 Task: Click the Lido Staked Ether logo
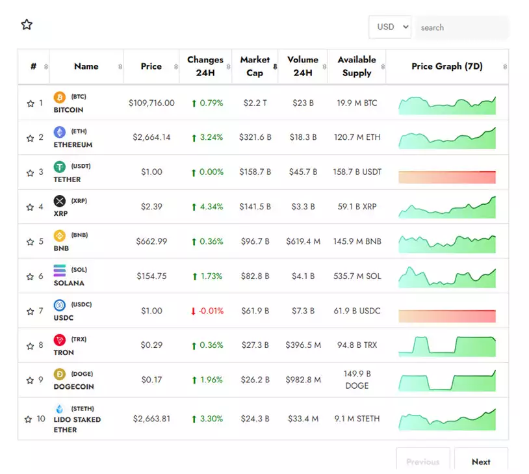(x=60, y=409)
